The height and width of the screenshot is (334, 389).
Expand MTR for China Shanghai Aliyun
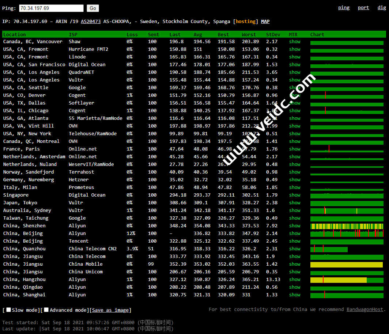coord(294,295)
